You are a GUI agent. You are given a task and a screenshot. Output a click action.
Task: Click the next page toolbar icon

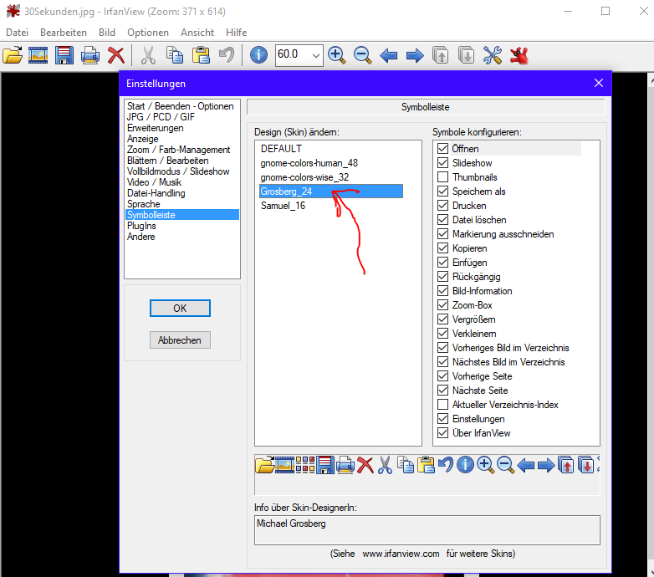coord(467,55)
